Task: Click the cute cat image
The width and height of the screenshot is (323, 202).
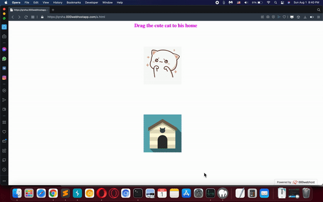Action: coord(163,66)
